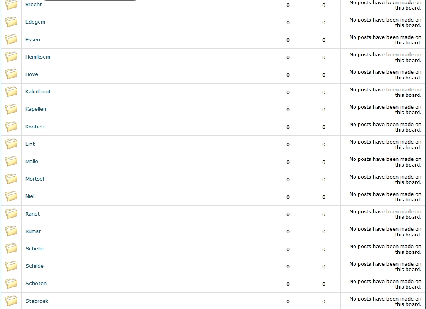
Task: Click the folder icon next to Malle
Action: 12,162
